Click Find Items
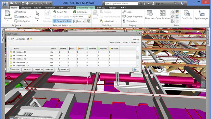Viewport: 211px width, 119px height. click(x=80, y=12)
